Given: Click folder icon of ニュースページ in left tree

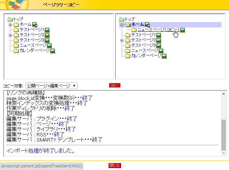Looking at the screenshot, I should coord(16,46).
